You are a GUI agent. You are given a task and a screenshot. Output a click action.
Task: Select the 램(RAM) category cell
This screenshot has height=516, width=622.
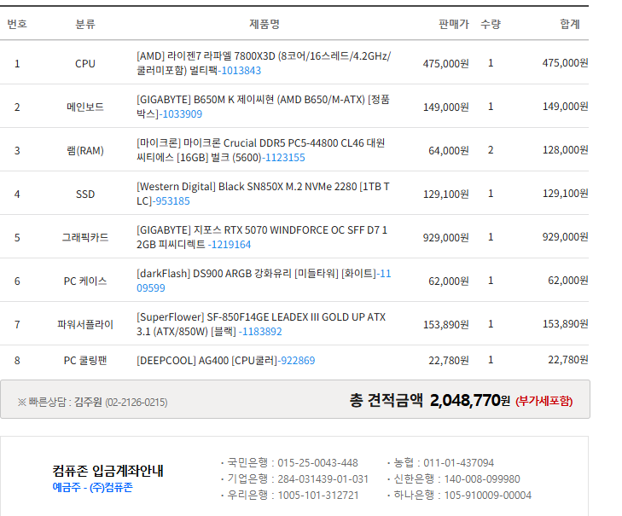pos(85,151)
